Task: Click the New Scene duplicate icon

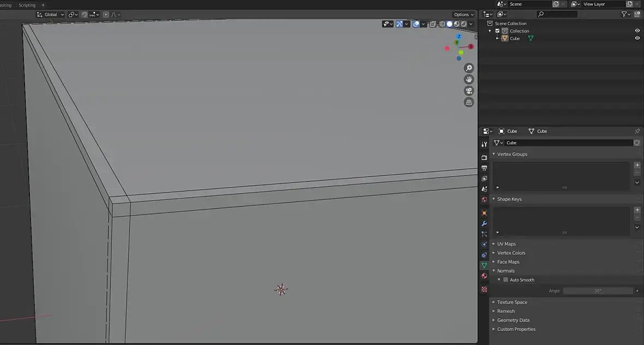Action: coord(556,4)
